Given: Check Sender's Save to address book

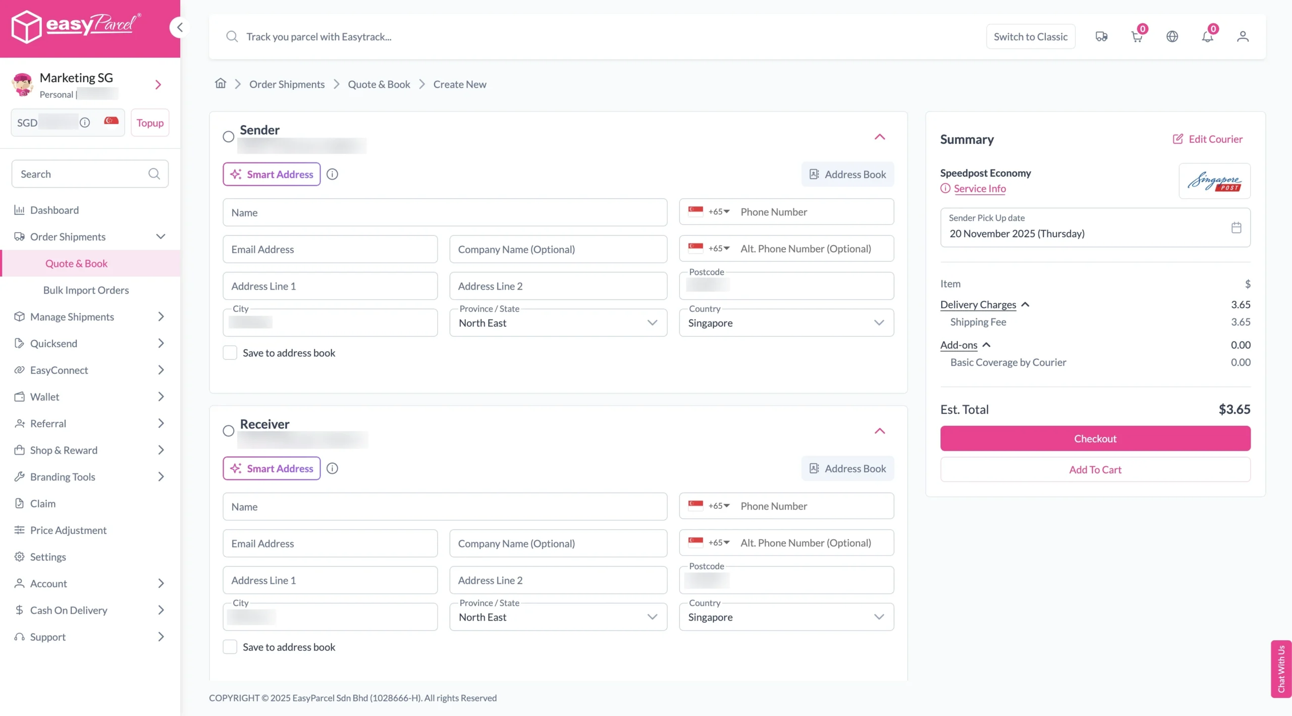Looking at the screenshot, I should point(230,353).
